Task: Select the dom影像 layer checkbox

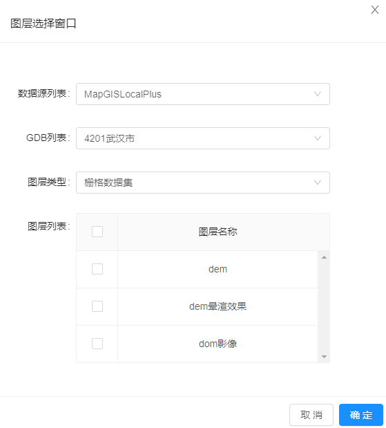Action: click(97, 344)
